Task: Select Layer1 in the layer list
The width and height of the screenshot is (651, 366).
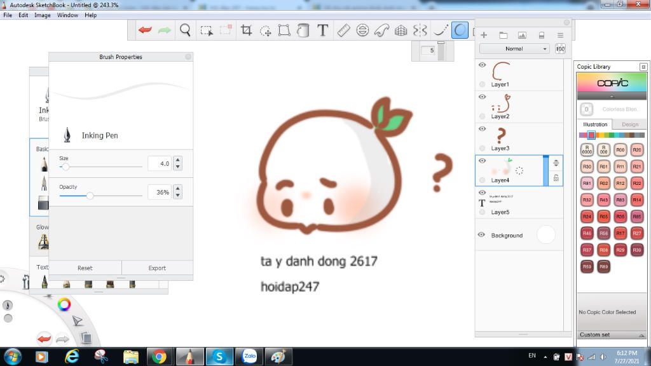Action: [x=519, y=75]
